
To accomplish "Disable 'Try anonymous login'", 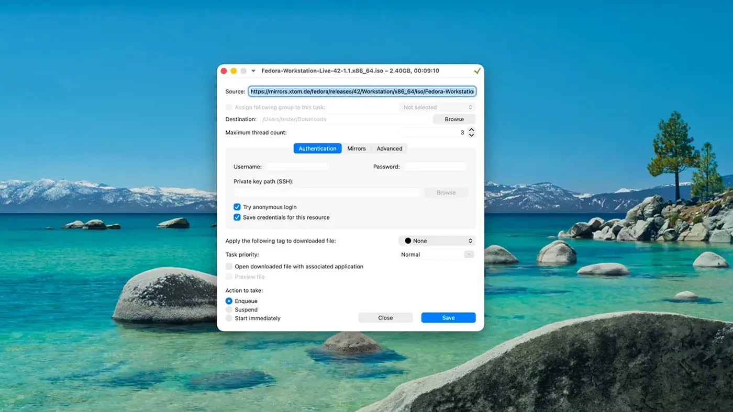I will click(237, 207).
